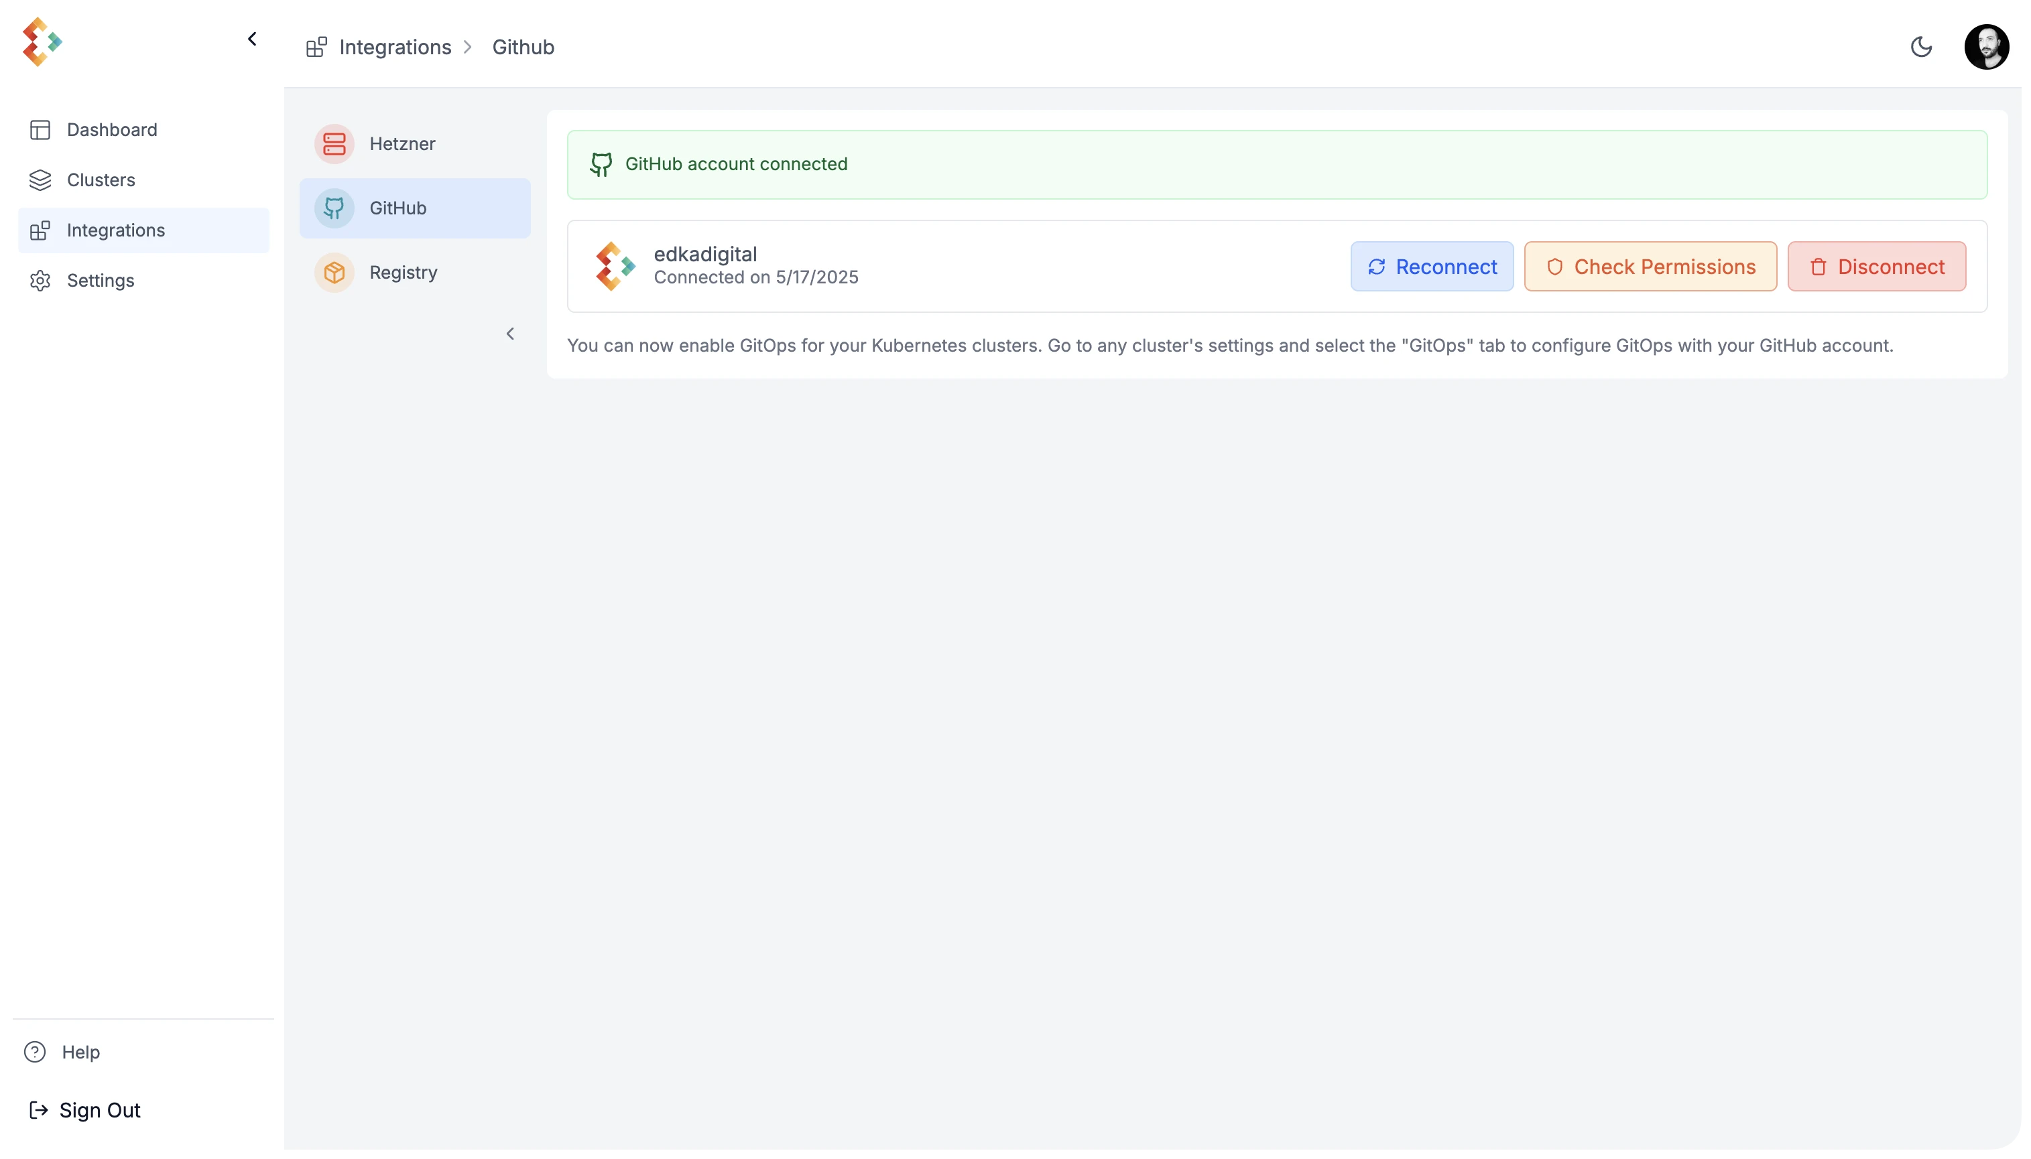Select Integrations in the sidebar
The width and height of the screenshot is (2031, 1159).
tap(143, 230)
